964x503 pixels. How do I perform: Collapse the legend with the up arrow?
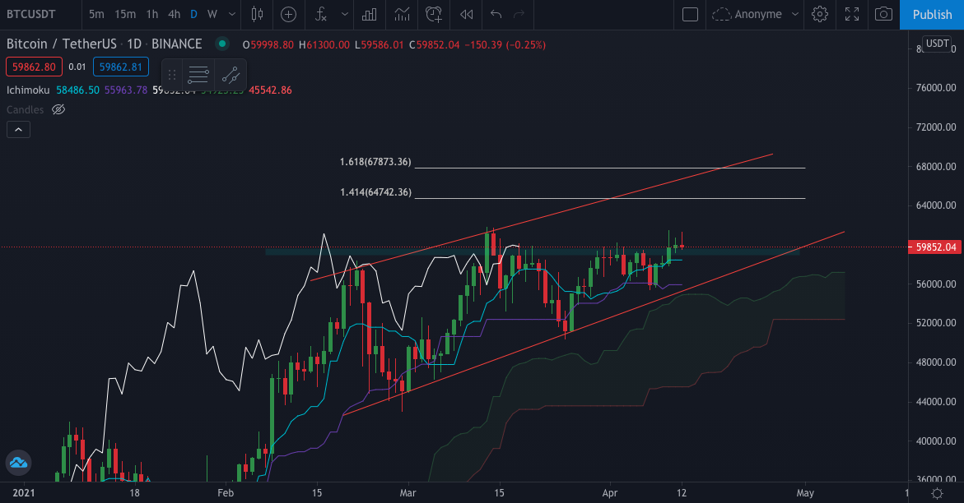click(x=18, y=129)
